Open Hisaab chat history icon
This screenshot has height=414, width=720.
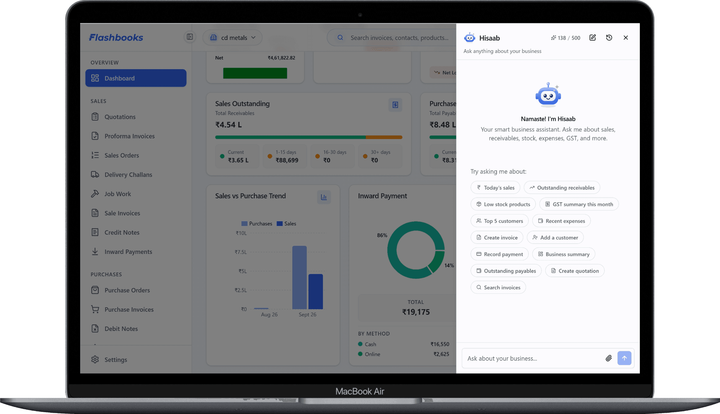coord(609,38)
